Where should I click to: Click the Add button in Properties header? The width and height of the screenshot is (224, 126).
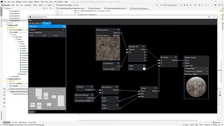coord(63,27)
